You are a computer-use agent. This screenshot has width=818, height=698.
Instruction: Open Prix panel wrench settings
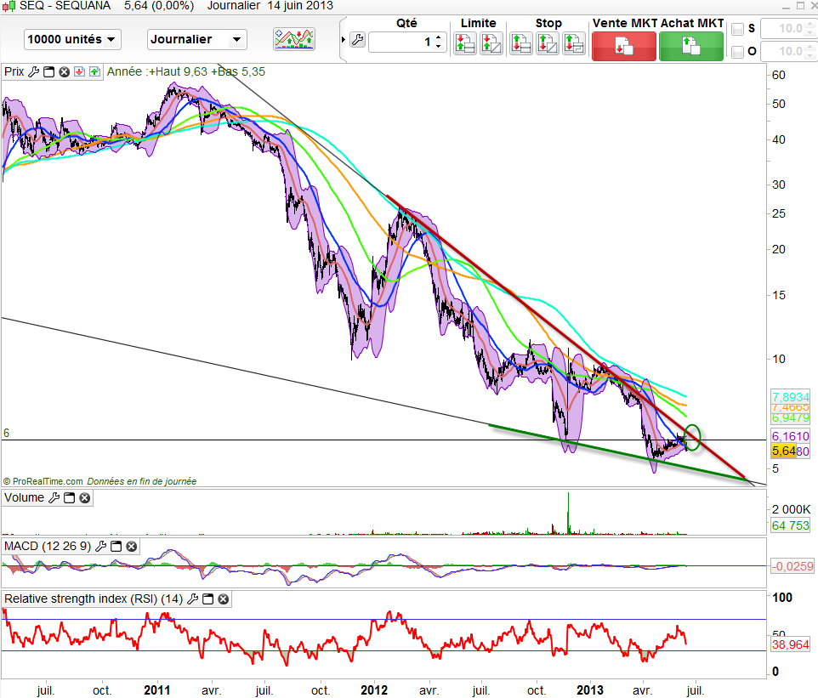(x=33, y=72)
